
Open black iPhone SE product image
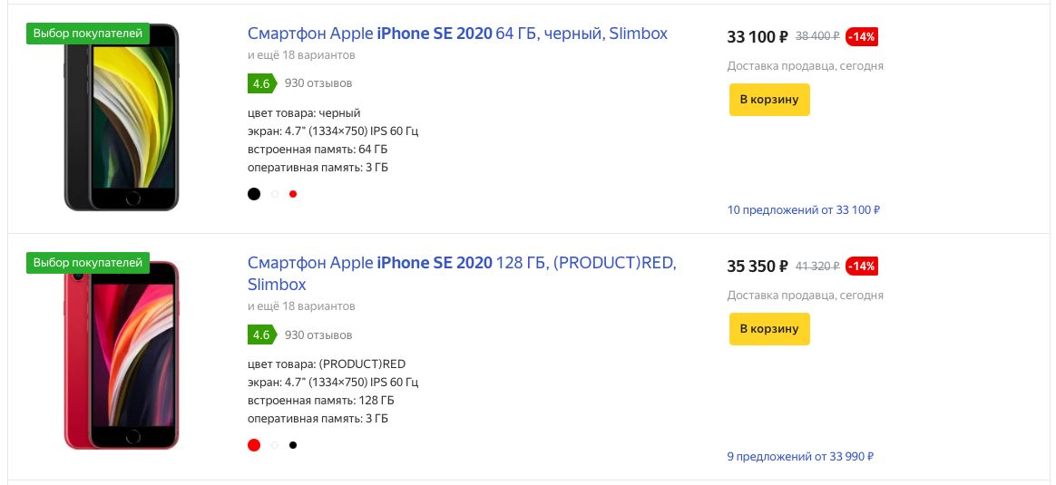(122, 118)
